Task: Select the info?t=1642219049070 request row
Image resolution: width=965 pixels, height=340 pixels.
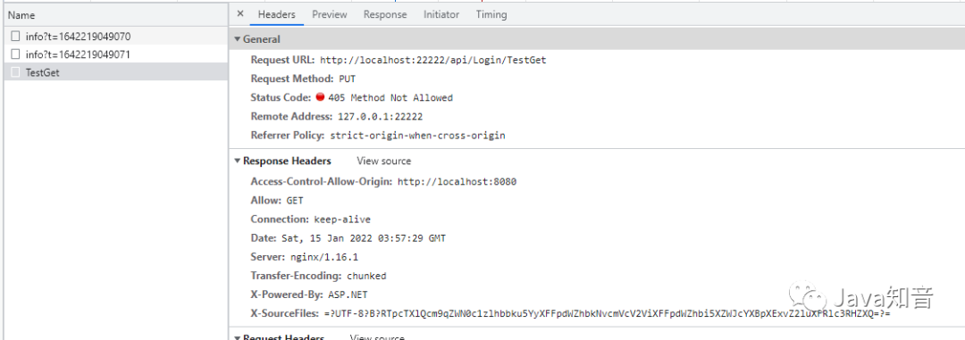Action: click(115, 37)
